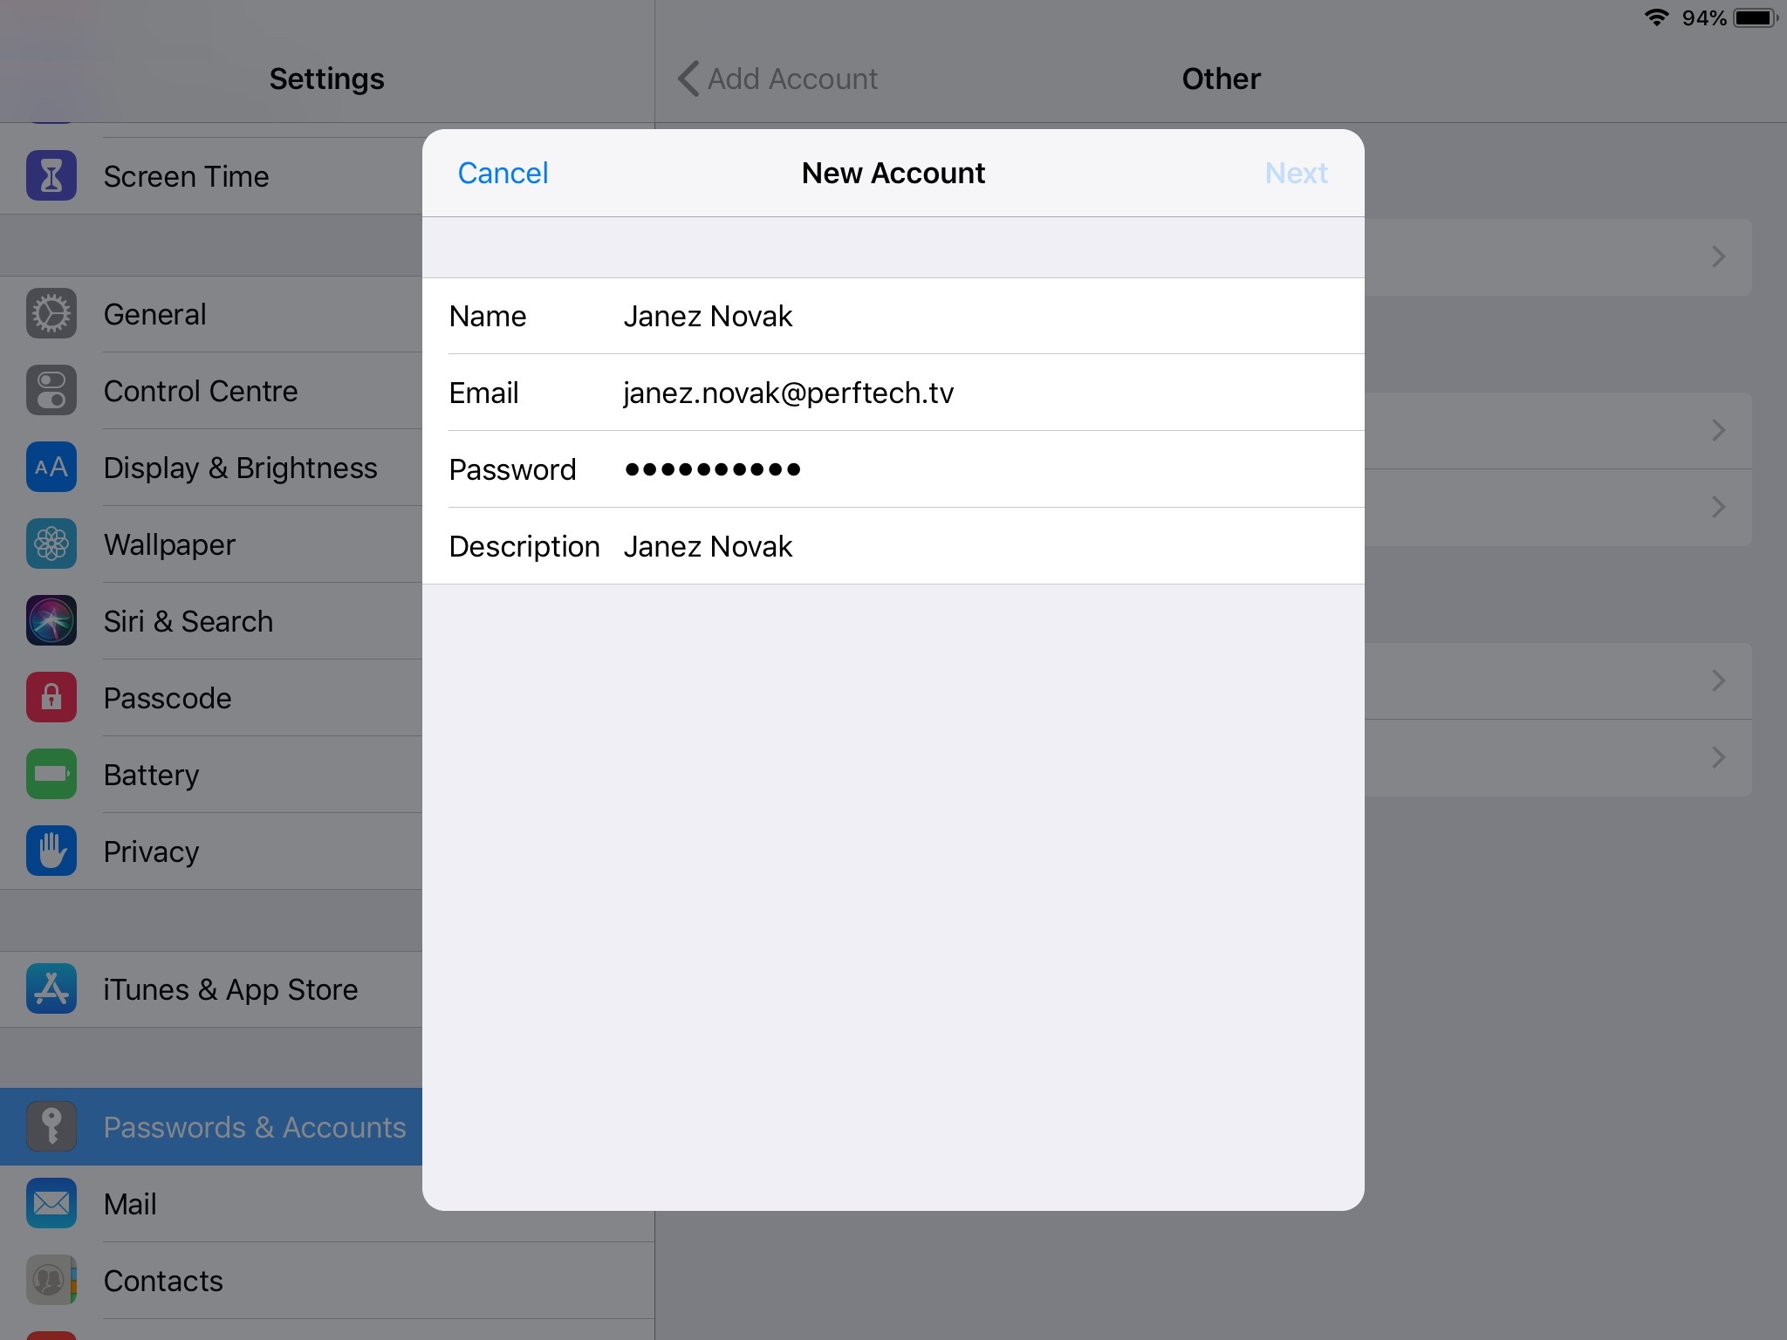Screen dimensions: 1787x1340
Task: Open Screen Time hourglass icon
Action: click(51, 176)
